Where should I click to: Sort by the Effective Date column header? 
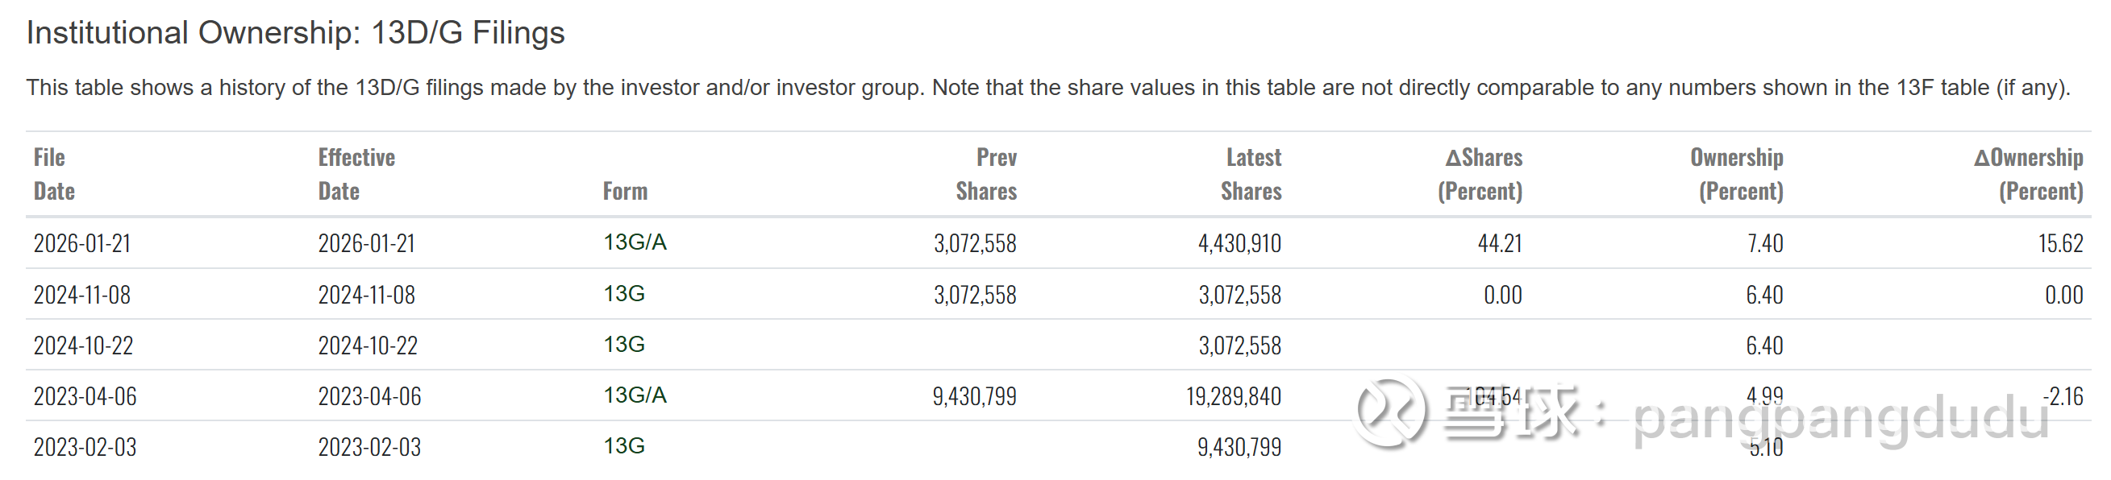coord(356,174)
